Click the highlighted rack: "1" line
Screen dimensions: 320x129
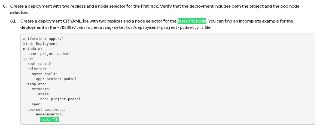(x=50, y=119)
